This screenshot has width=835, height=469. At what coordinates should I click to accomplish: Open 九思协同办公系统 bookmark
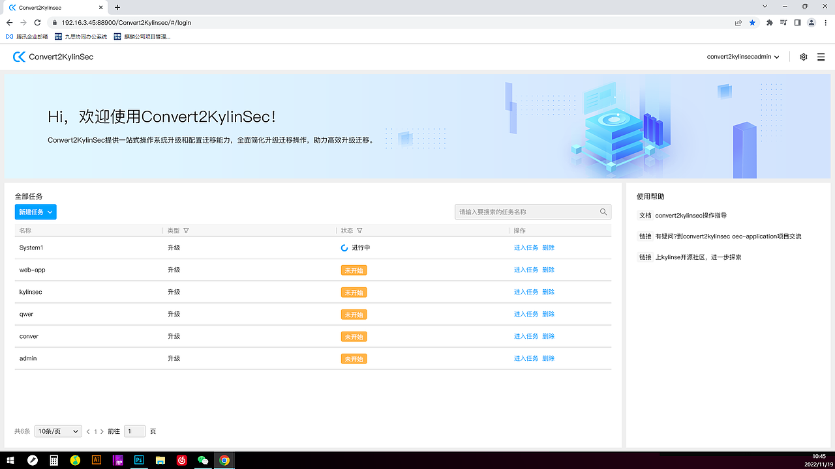pyautogui.click(x=81, y=36)
